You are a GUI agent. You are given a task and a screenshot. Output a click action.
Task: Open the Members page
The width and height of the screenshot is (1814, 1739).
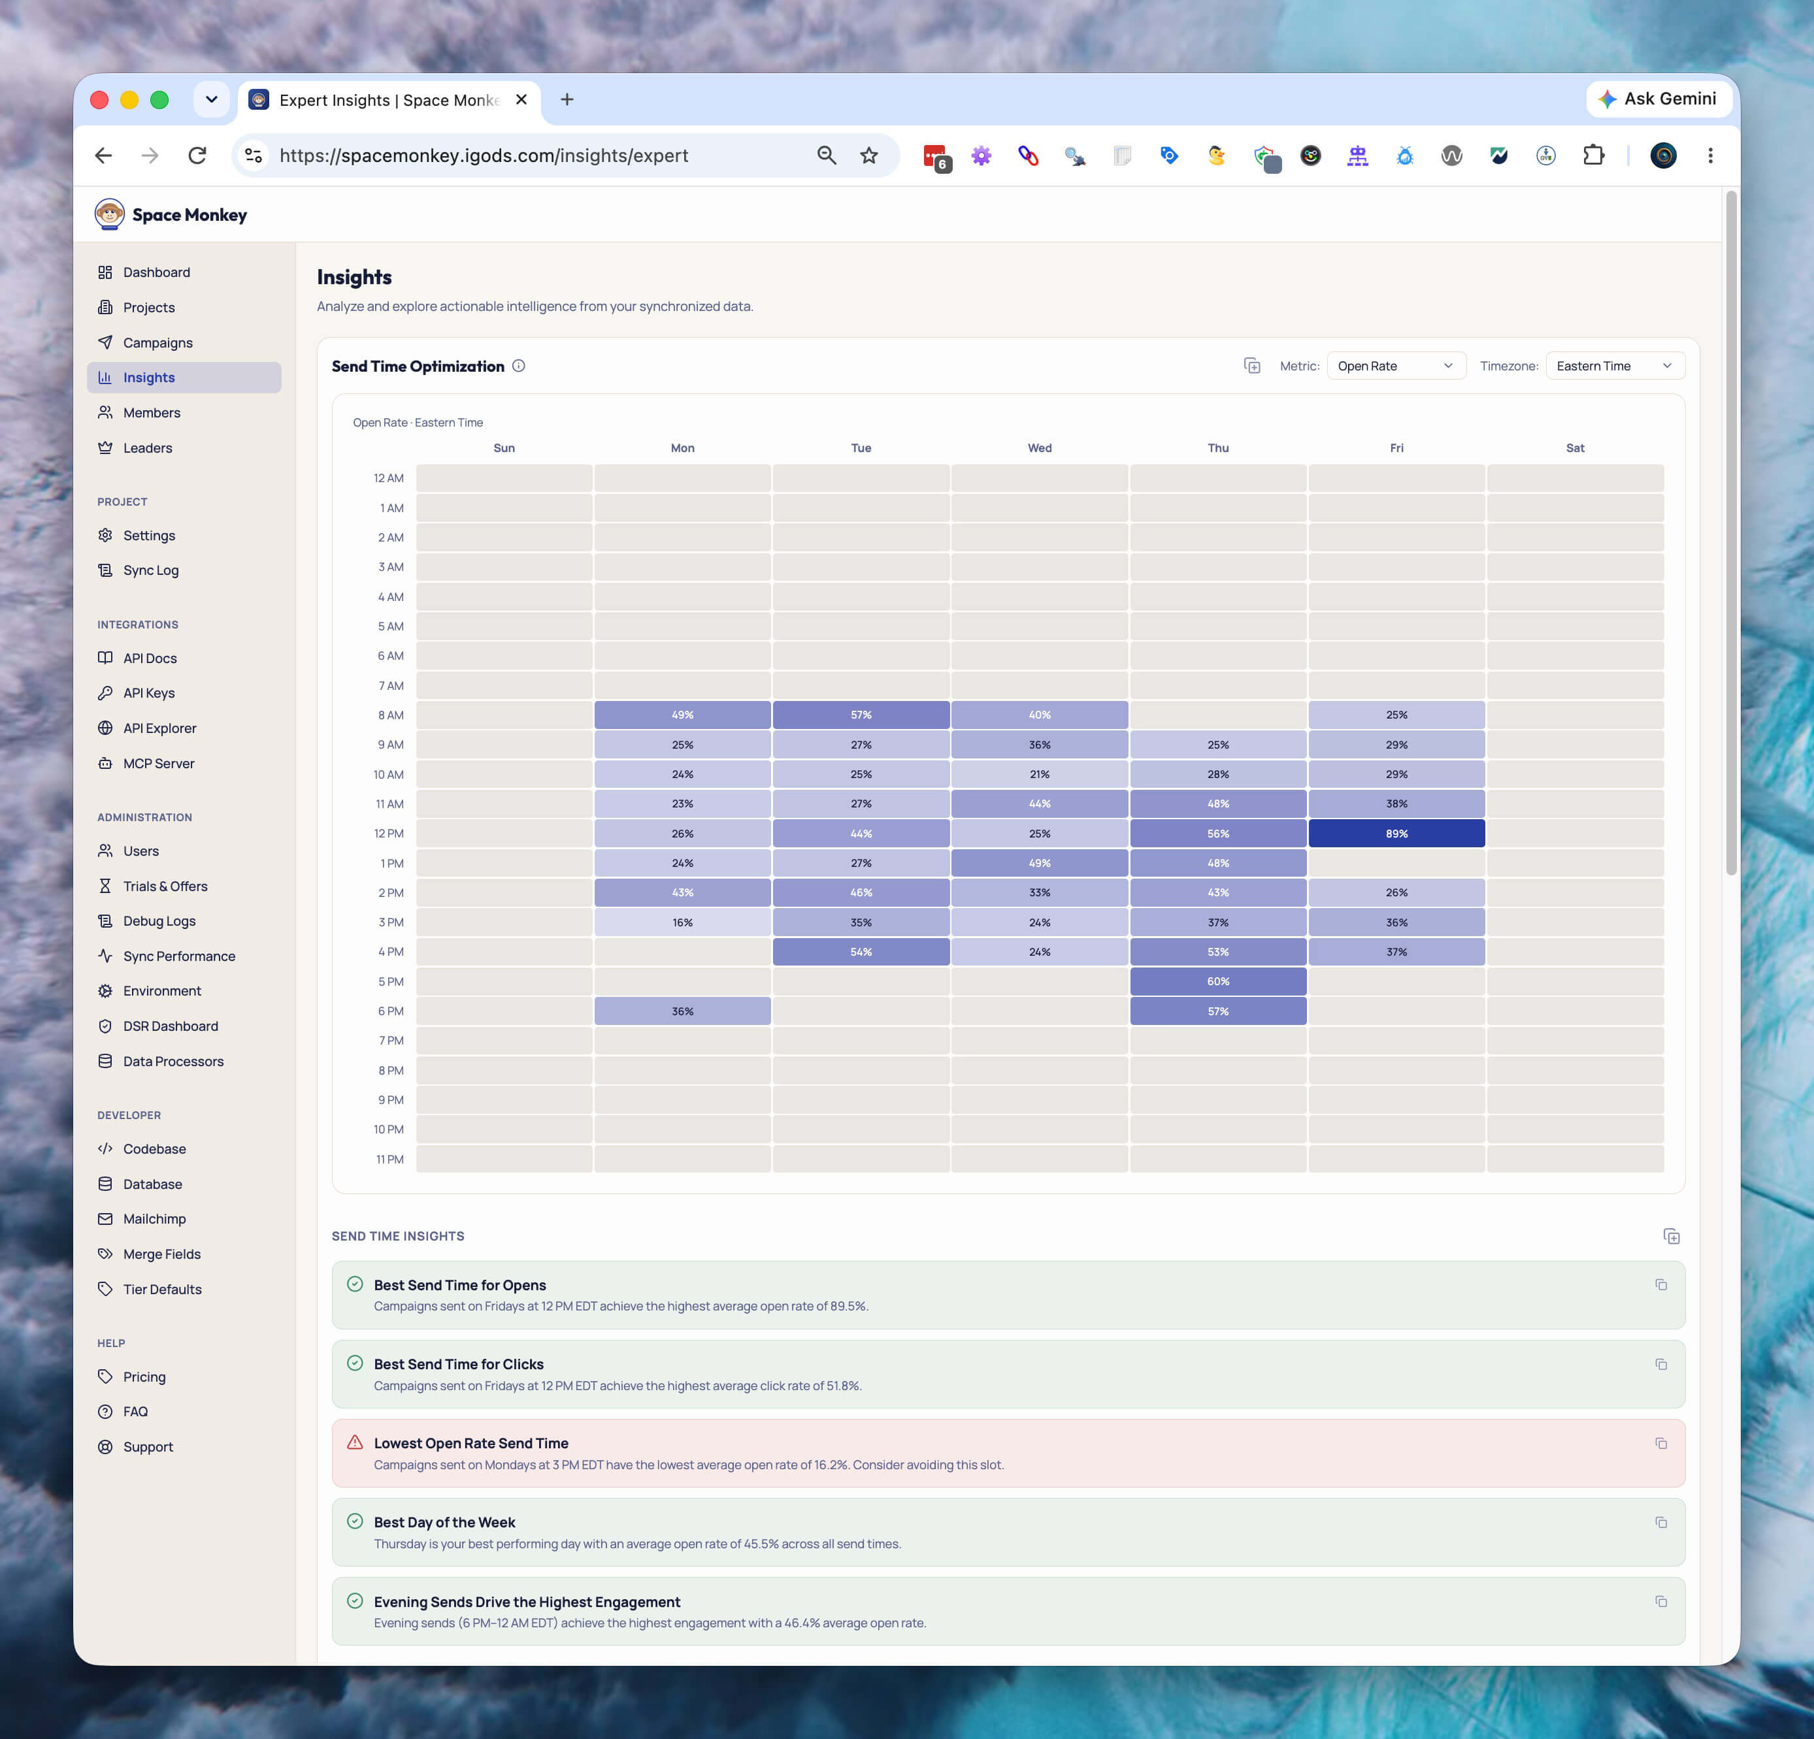coord(183,413)
